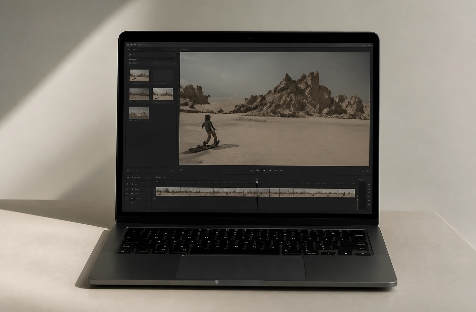Viewport: 476px width, 312px height.
Task: Click the folder icon in the top-left toolbar
Action: click(x=135, y=45)
